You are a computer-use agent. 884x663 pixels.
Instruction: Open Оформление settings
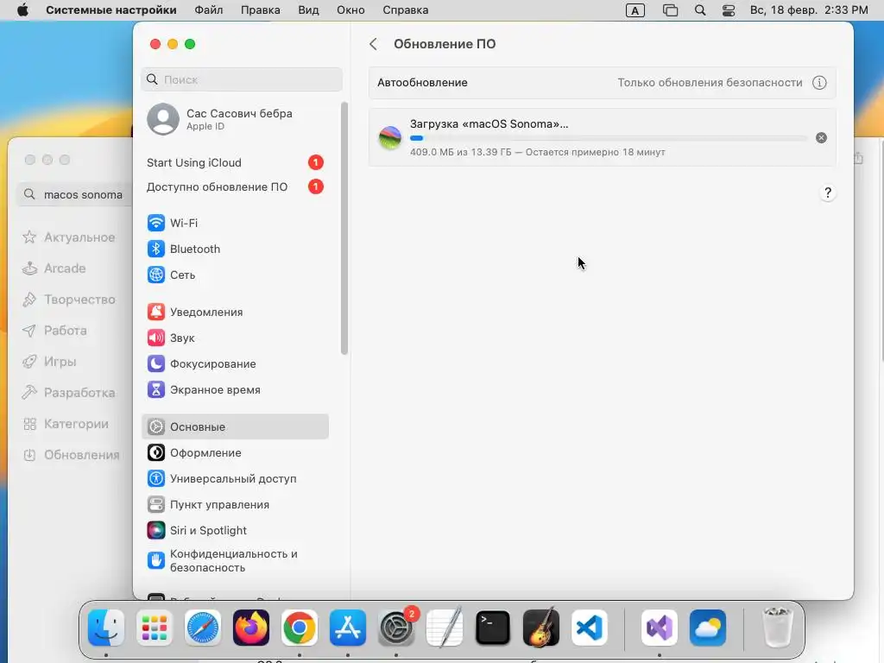click(x=235, y=452)
